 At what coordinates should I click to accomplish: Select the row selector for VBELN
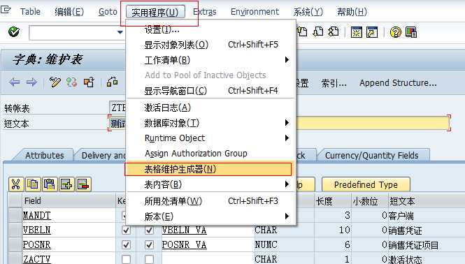pos(15,230)
